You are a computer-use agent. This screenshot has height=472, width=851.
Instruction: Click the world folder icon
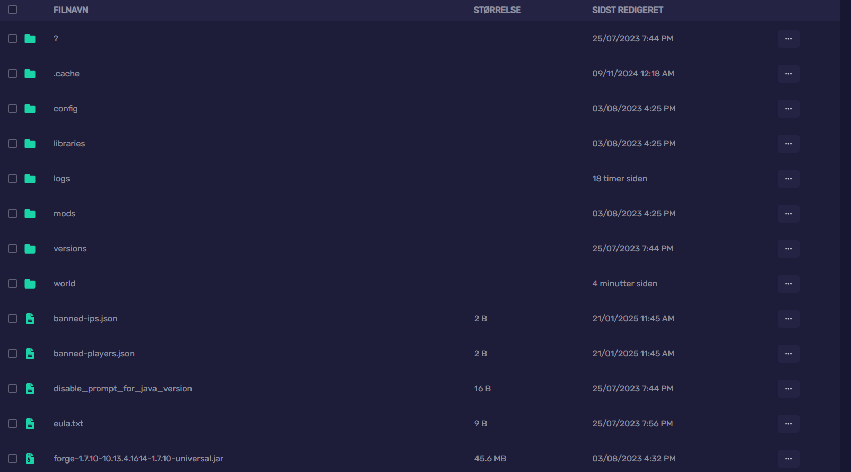[x=30, y=284]
